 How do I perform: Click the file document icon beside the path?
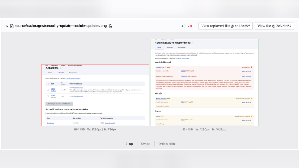[x=12, y=26]
